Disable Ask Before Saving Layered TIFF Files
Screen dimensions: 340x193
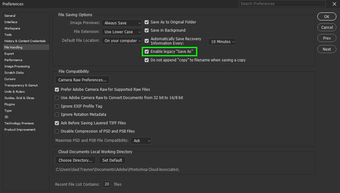[57, 123]
